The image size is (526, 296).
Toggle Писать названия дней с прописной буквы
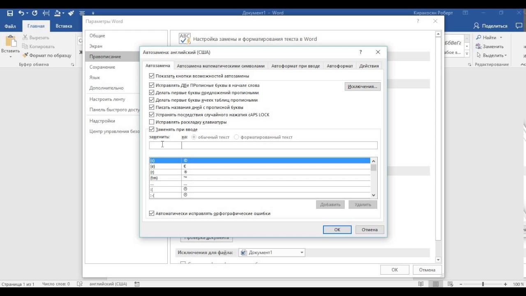point(152,107)
